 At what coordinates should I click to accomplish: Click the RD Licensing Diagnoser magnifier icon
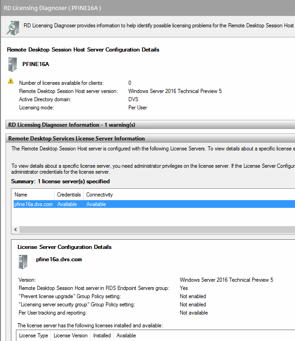tap(13, 28)
